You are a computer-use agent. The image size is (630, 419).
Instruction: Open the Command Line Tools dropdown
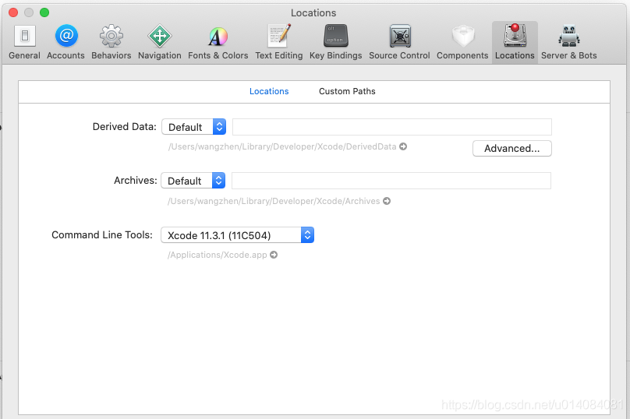coord(237,235)
